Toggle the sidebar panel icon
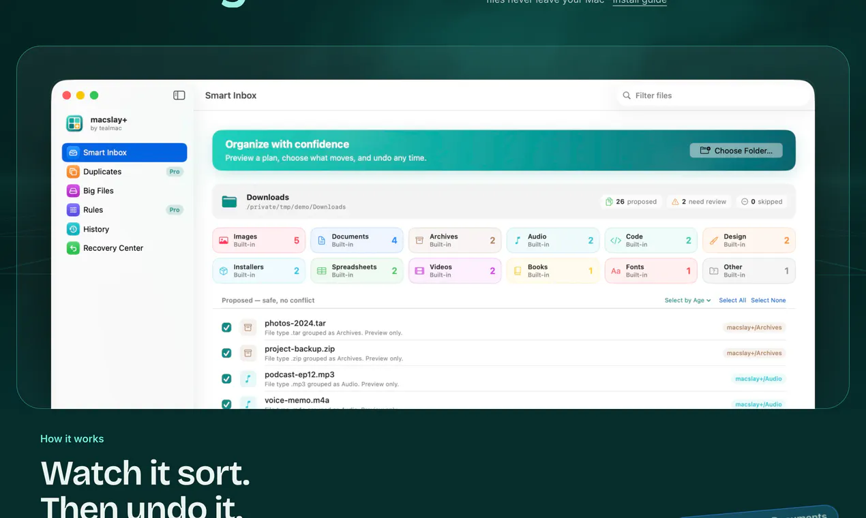This screenshot has width=866, height=518. point(179,95)
